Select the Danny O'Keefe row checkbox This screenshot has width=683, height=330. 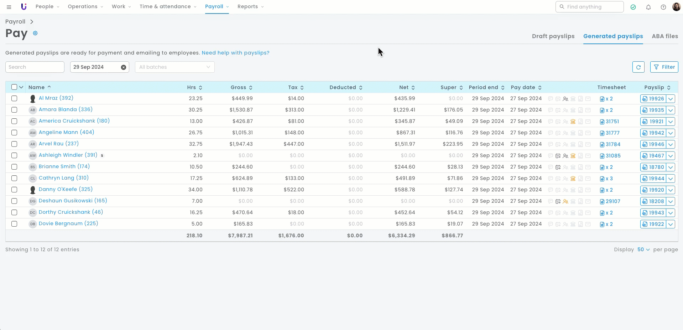pos(14,190)
